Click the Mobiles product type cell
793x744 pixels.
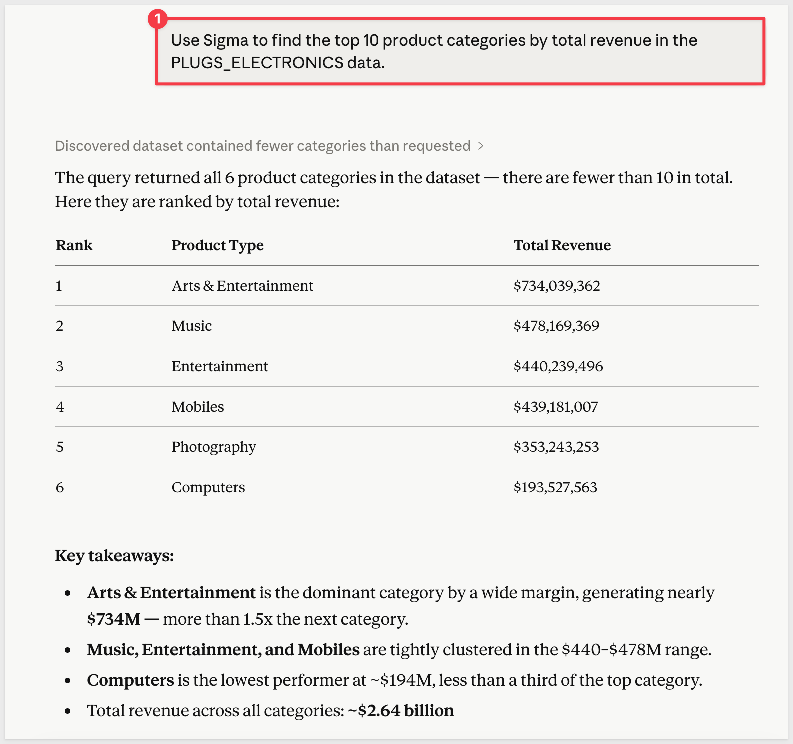point(198,407)
